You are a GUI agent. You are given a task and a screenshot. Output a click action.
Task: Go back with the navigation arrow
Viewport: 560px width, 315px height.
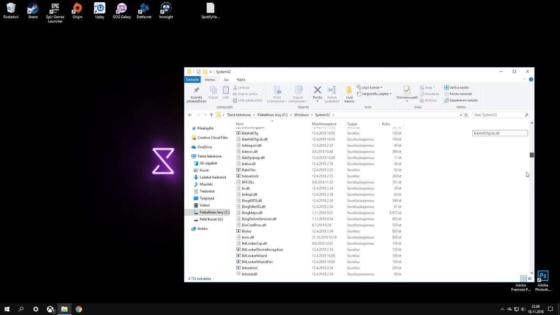click(x=190, y=115)
